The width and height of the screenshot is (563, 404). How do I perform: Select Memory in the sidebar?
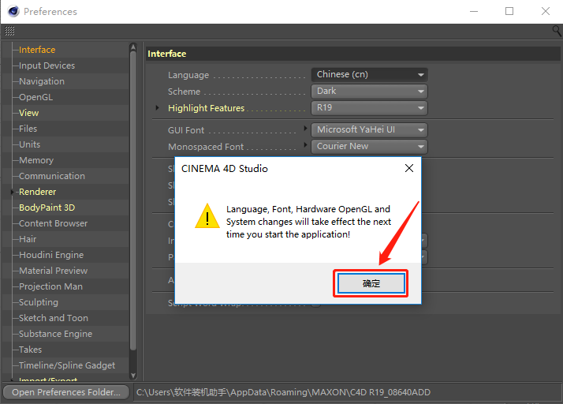[36, 160]
